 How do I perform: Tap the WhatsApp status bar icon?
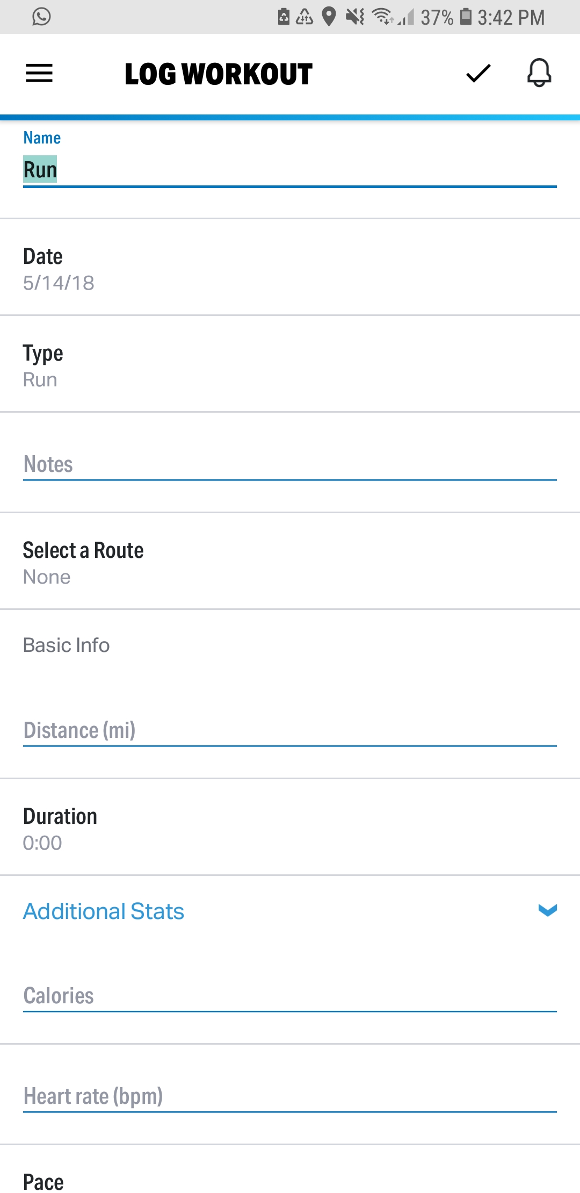[x=41, y=17]
